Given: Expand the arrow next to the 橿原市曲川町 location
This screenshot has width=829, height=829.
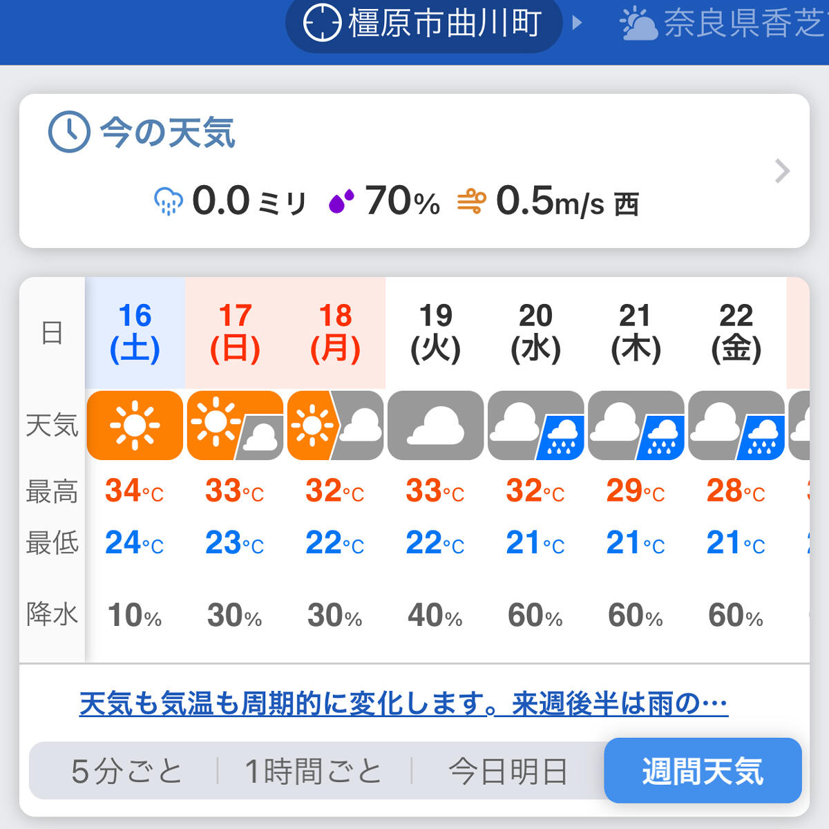Looking at the screenshot, I should coord(577,23).
